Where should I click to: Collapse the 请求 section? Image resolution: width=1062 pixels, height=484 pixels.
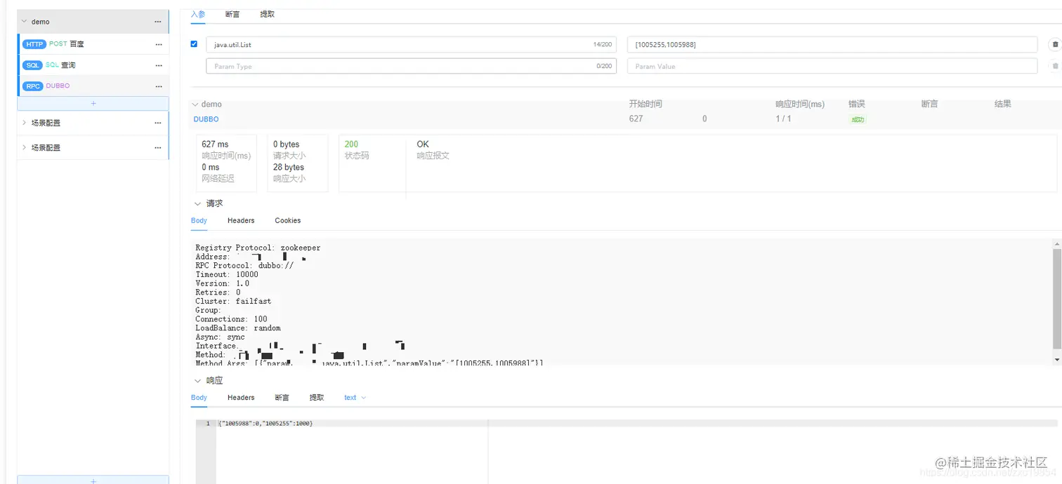tap(197, 203)
